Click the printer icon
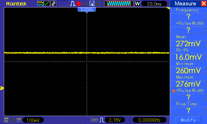This screenshot has height=124, width=207. pyautogui.click(x=99, y=4)
